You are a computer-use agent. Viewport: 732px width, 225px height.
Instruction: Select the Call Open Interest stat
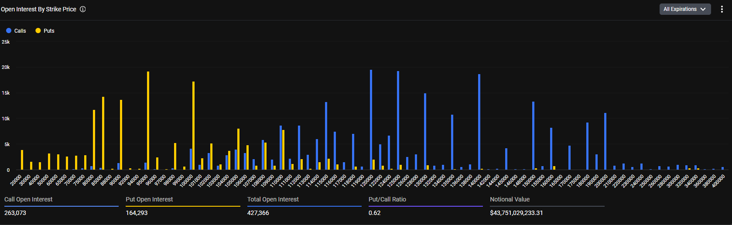point(28,199)
